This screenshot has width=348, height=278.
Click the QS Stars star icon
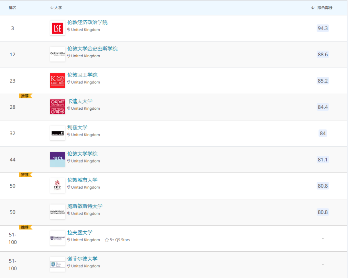pyautogui.click(x=107, y=240)
